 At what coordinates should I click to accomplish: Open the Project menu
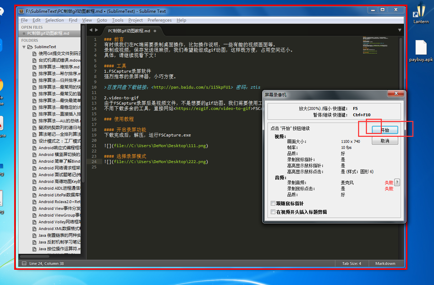click(136, 20)
